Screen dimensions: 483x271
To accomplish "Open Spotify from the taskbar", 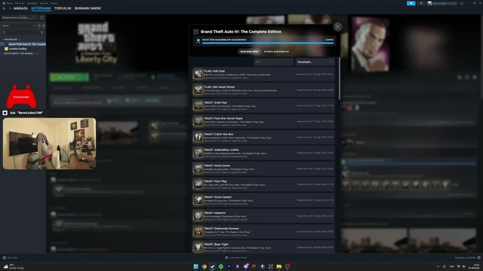I will [221, 266].
